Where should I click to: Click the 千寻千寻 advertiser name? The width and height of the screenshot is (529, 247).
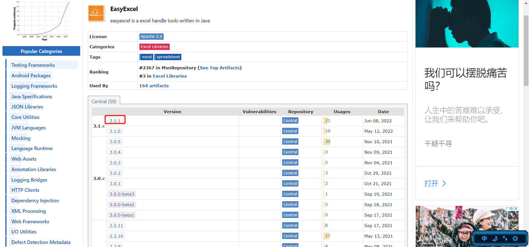click(438, 144)
